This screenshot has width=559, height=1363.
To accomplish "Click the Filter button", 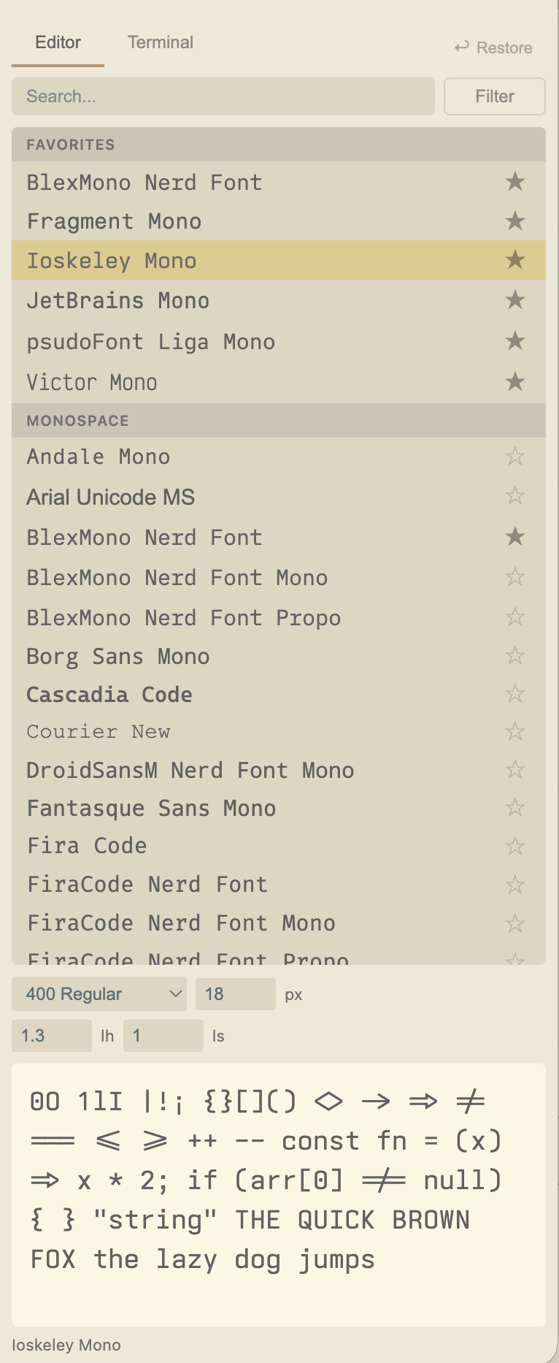I will point(494,96).
